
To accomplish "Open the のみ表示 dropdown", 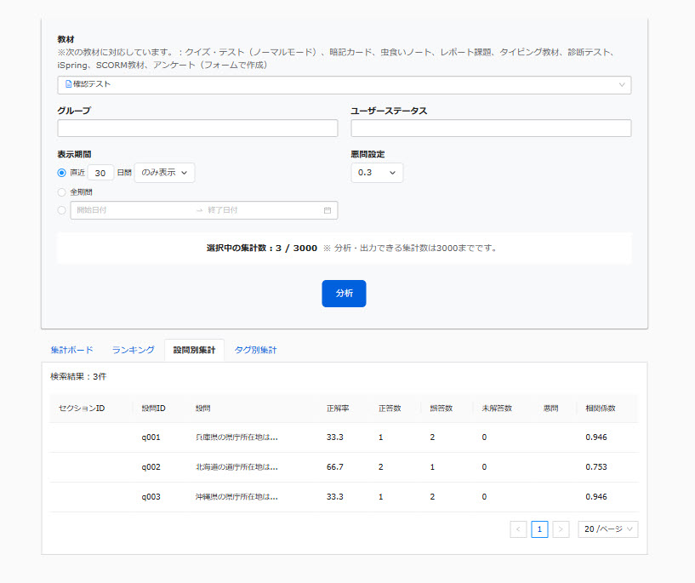I will [164, 173].
